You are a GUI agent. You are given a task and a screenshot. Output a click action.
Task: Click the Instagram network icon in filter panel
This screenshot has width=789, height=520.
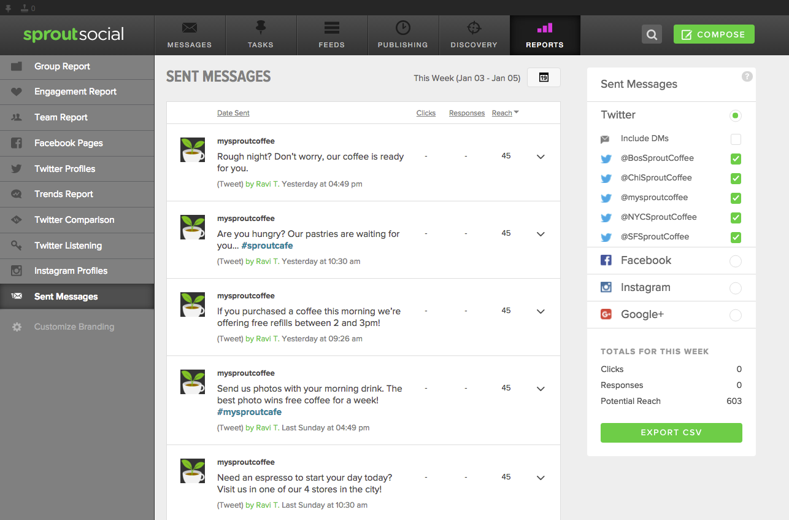point(606,287)
